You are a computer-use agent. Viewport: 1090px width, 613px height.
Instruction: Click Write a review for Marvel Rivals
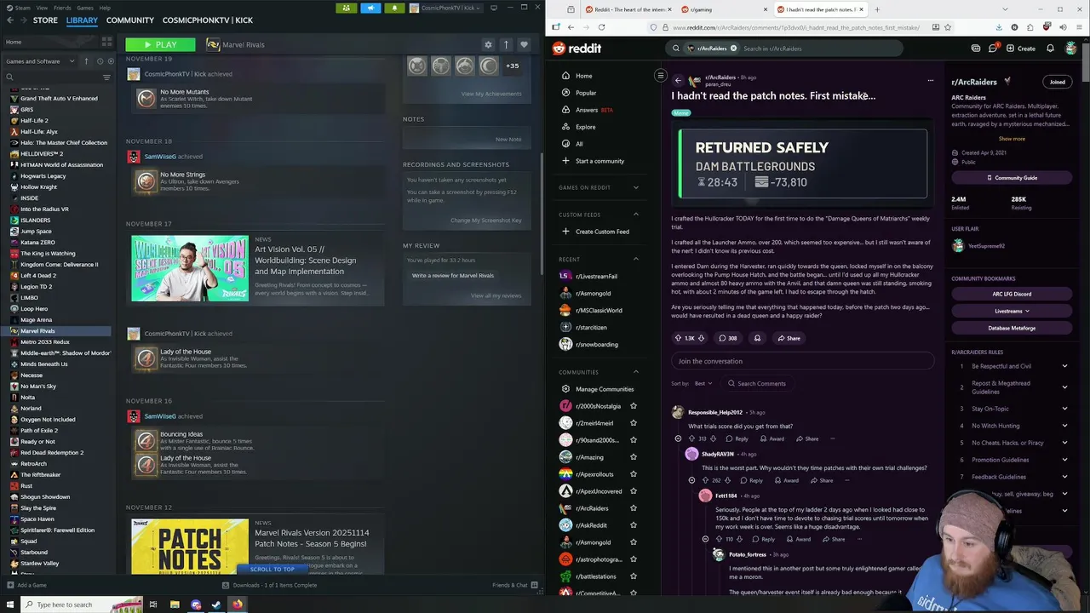(x=452, y=275)
